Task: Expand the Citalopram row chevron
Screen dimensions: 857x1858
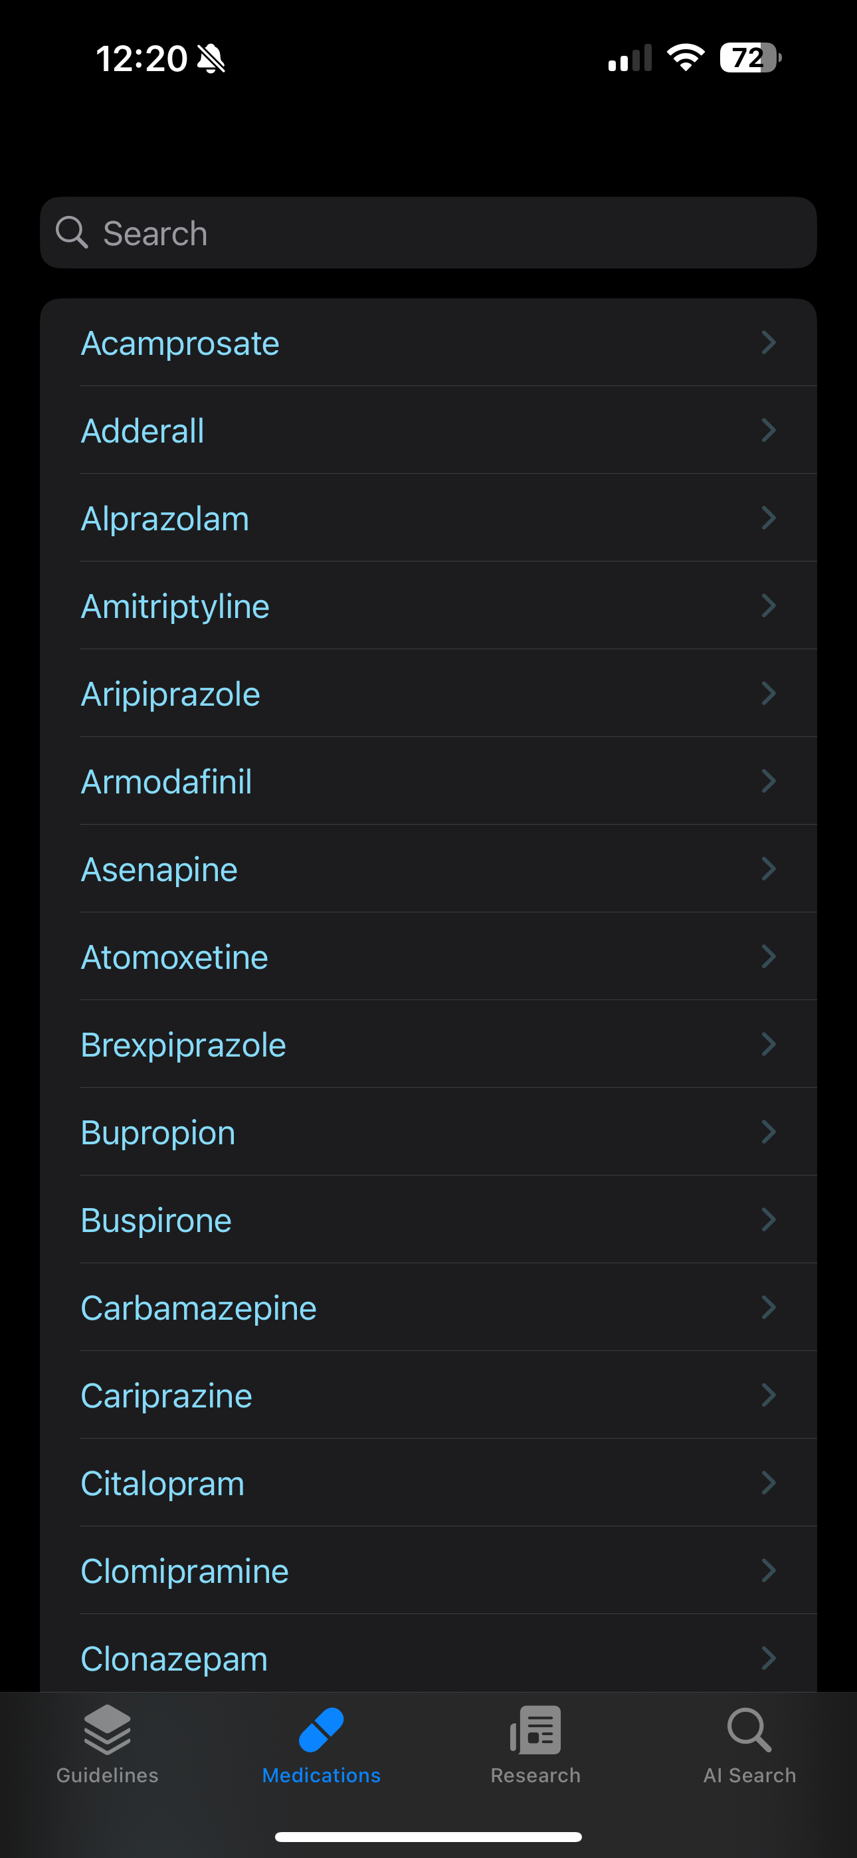Action: [x=769, y=1483]
